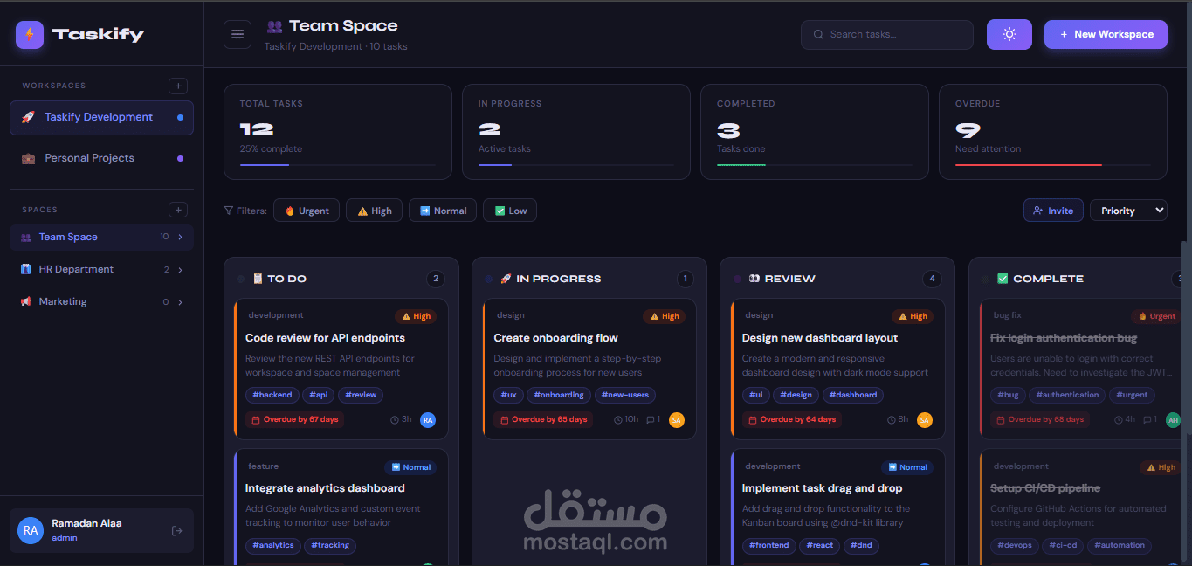Click the #tracking tag
The height and width of the screenshot is (566, 1192).
[x=330, y=545]
